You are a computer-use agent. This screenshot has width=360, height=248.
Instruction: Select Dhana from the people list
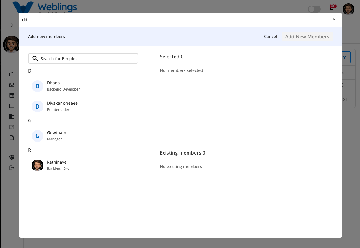[83, 86]
